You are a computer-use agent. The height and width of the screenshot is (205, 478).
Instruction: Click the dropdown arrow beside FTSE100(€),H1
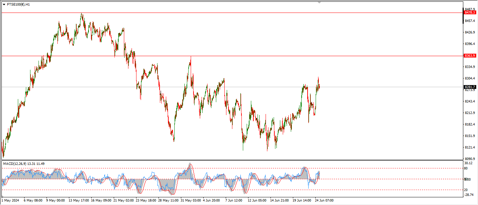(x=4, y=5)
